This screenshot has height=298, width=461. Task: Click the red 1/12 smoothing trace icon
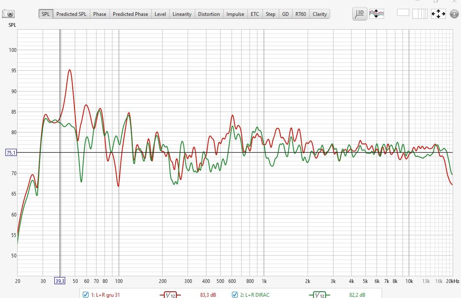pos(170,295)
